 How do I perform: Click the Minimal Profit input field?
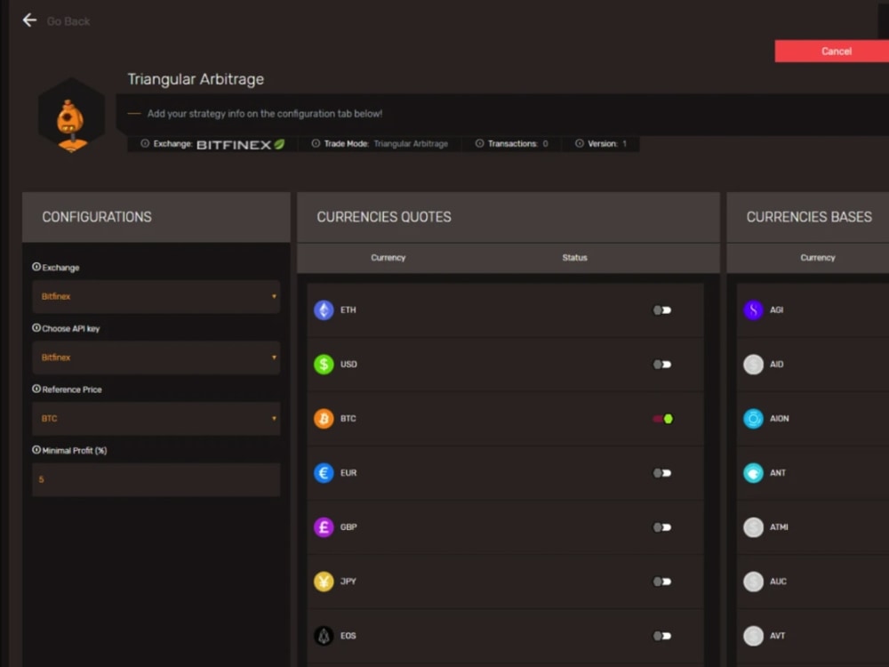click(156, 479)
